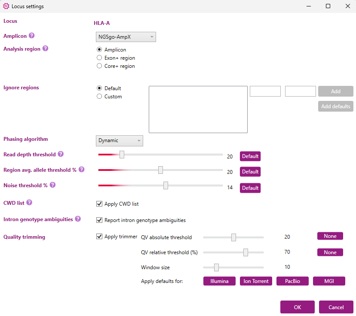Open the NGSgo-AmpX amplicon dropdown
Screen dimensions: 356x316
click(126, 37)
